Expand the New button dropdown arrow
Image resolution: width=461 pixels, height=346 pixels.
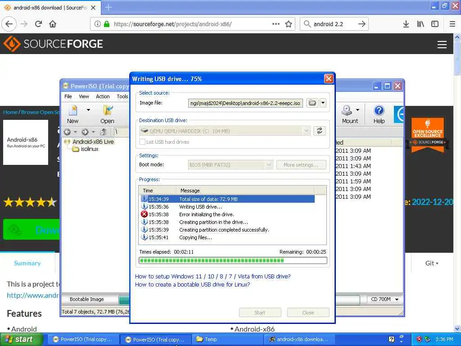click(88, 110)
